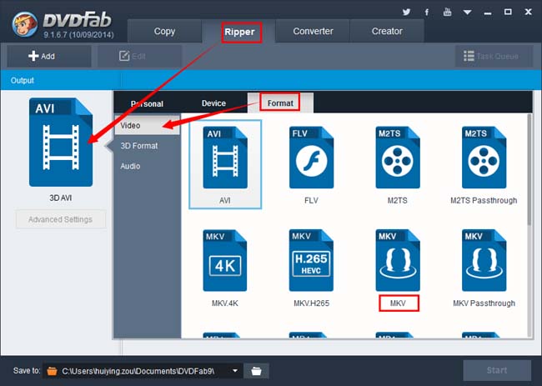Open the Converter module tab

tap(313, 31)
